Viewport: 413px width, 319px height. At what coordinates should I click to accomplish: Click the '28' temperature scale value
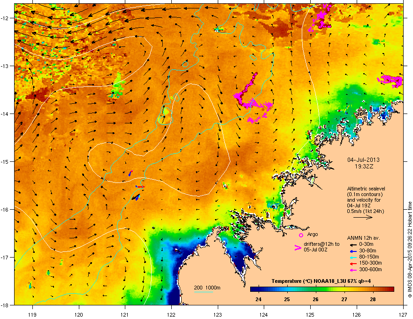[373, 299]
